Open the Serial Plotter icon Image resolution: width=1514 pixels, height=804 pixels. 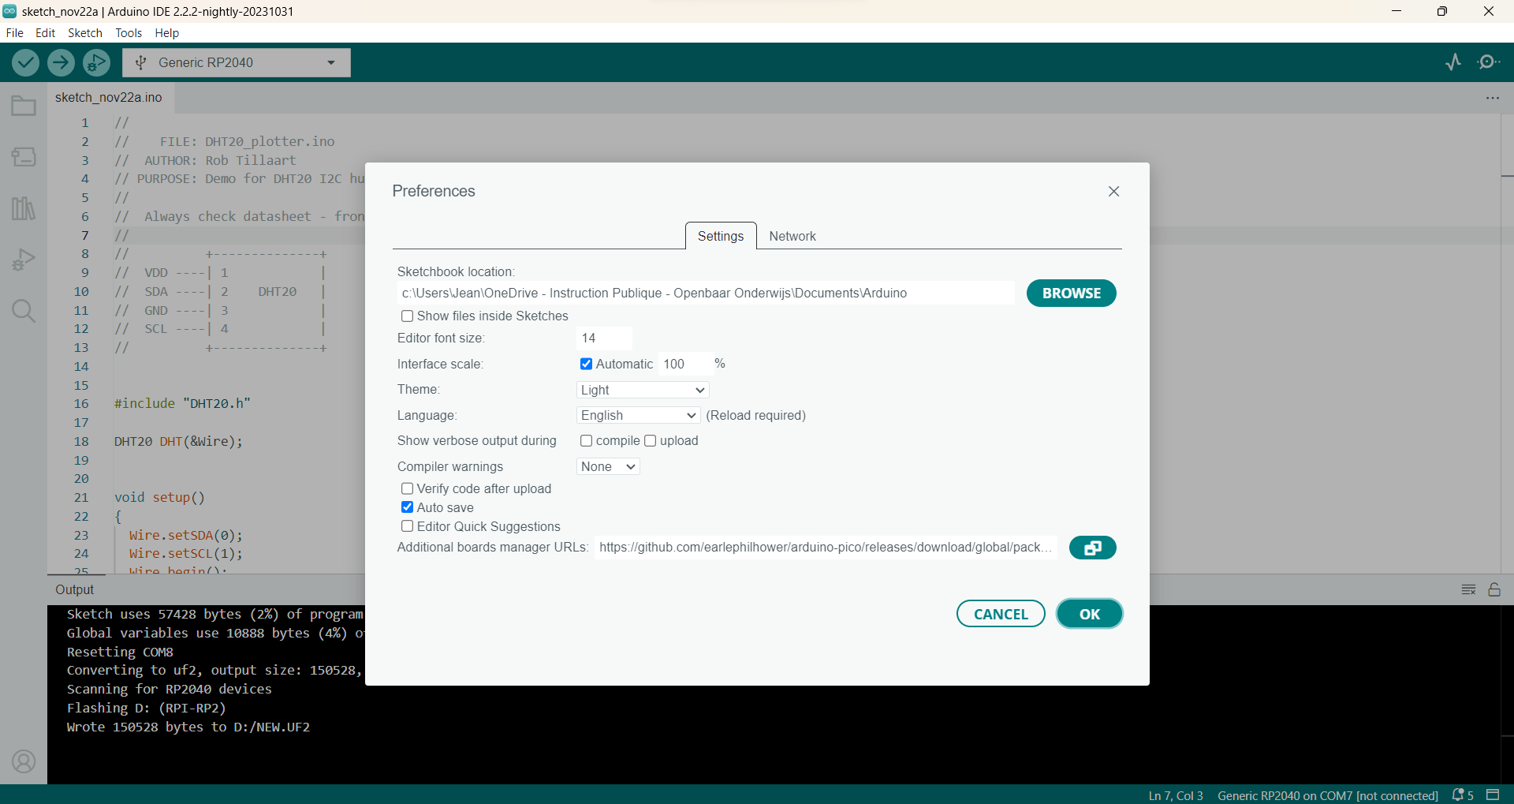click(1453, 62)
